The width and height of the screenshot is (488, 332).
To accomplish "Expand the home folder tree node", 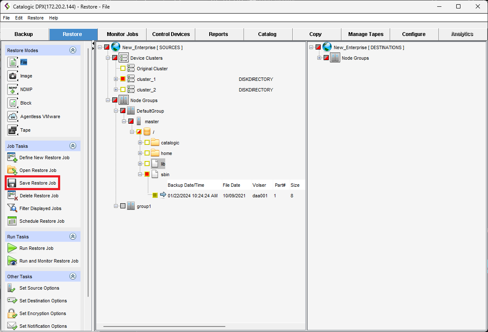I will click(140, 153).
